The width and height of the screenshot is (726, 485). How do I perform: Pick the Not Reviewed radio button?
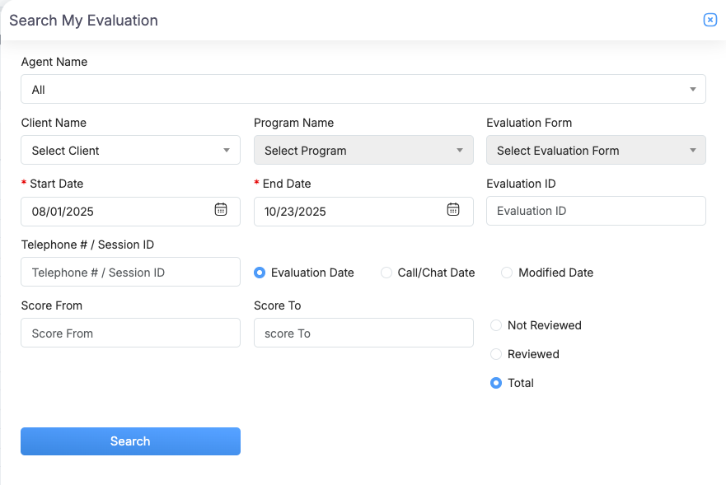coord(496,325)
